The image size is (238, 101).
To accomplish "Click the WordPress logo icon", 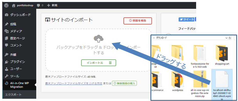I will point(7,6).
